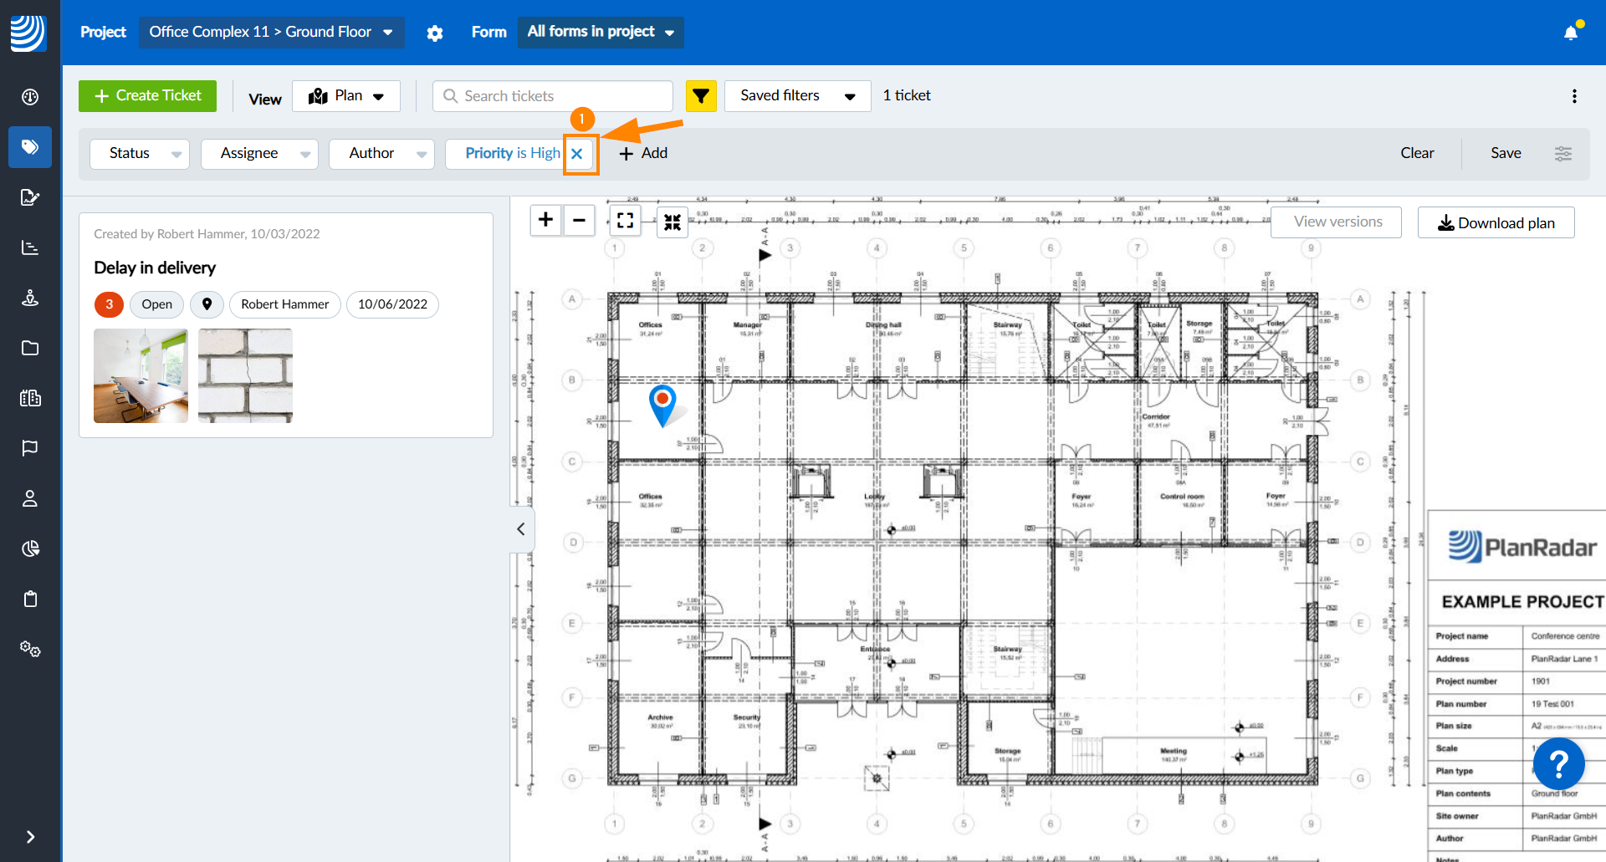This screenshot has height=862, width=1606.
Task: Open the help question mark bubble
Action: [1558, 763]
